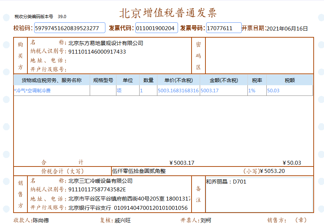Image resolution: width=324 pixels, height=224 pixels.
Task: Select the quantity cell 1
Action: [x=148, y=91]
